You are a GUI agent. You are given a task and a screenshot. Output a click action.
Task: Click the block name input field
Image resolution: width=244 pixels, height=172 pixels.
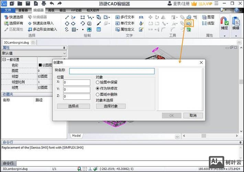point(112,71)
